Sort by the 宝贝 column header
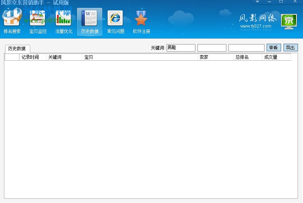This screenshot has width=303, height=203. coord(140,57)
